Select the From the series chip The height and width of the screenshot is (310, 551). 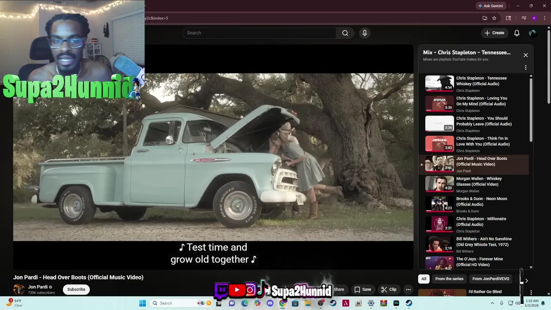tap(449, 279)
